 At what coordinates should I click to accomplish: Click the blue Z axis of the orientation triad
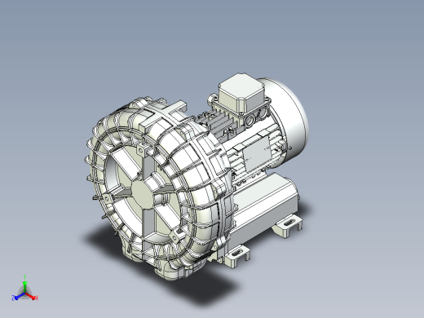tap(18, 297)
